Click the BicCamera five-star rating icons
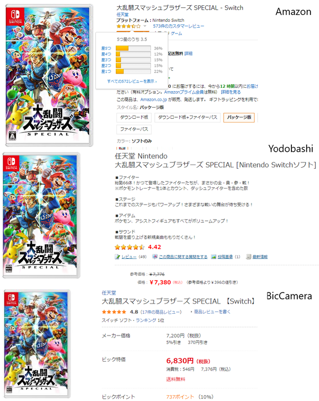The image size is (319, 401). click(114, 312)
